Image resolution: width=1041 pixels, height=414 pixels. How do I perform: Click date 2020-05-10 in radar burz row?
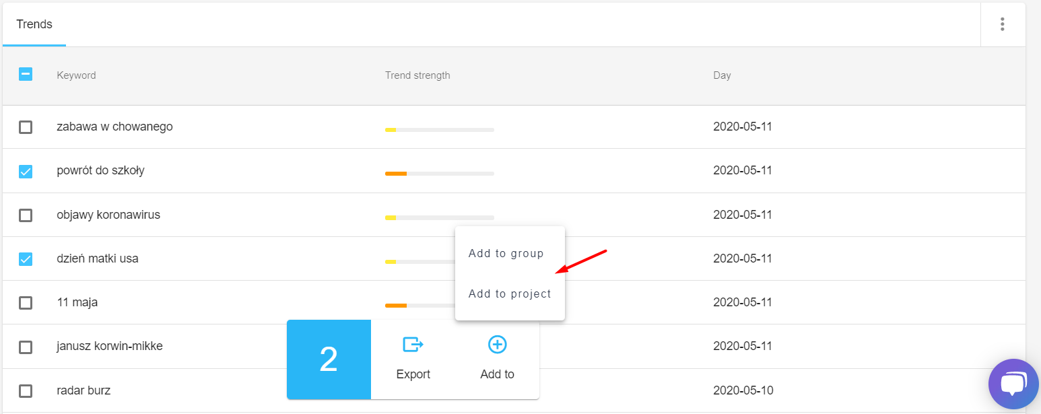pyautogui.click(x=743, y=390)
